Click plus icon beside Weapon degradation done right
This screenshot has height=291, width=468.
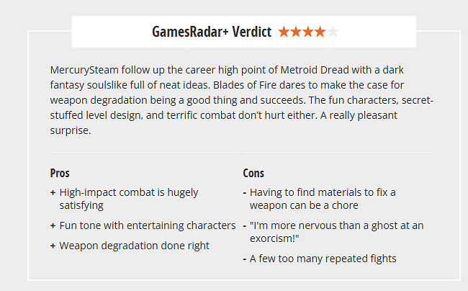53,246
